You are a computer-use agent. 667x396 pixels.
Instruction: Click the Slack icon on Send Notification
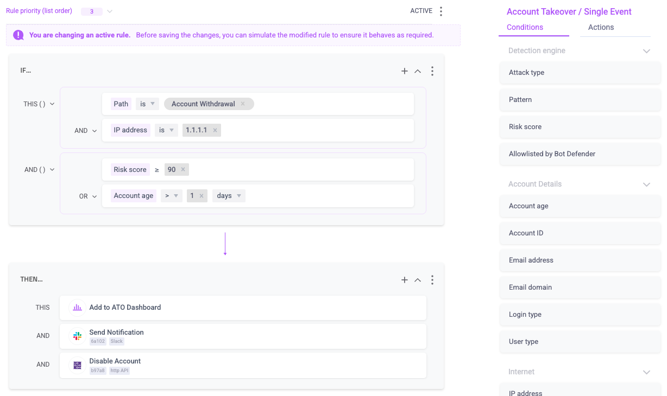coord(78,336)
